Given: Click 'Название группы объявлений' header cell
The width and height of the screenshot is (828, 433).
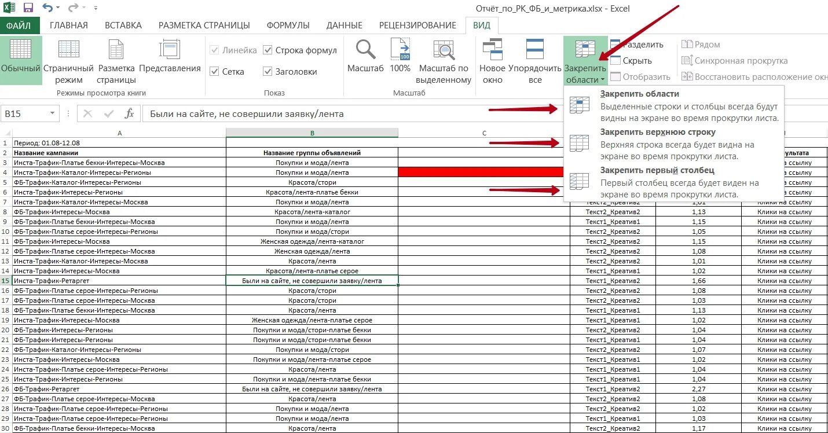Looking at the screenshot, I should coord(312,153).
